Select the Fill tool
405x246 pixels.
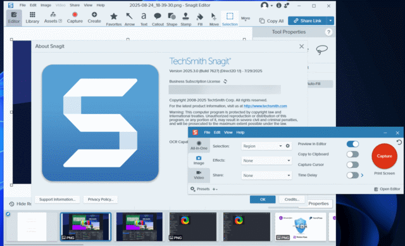pos(200,19)
